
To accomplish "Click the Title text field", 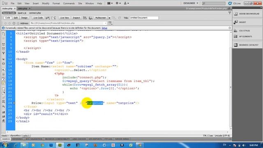I will point(144,18).
